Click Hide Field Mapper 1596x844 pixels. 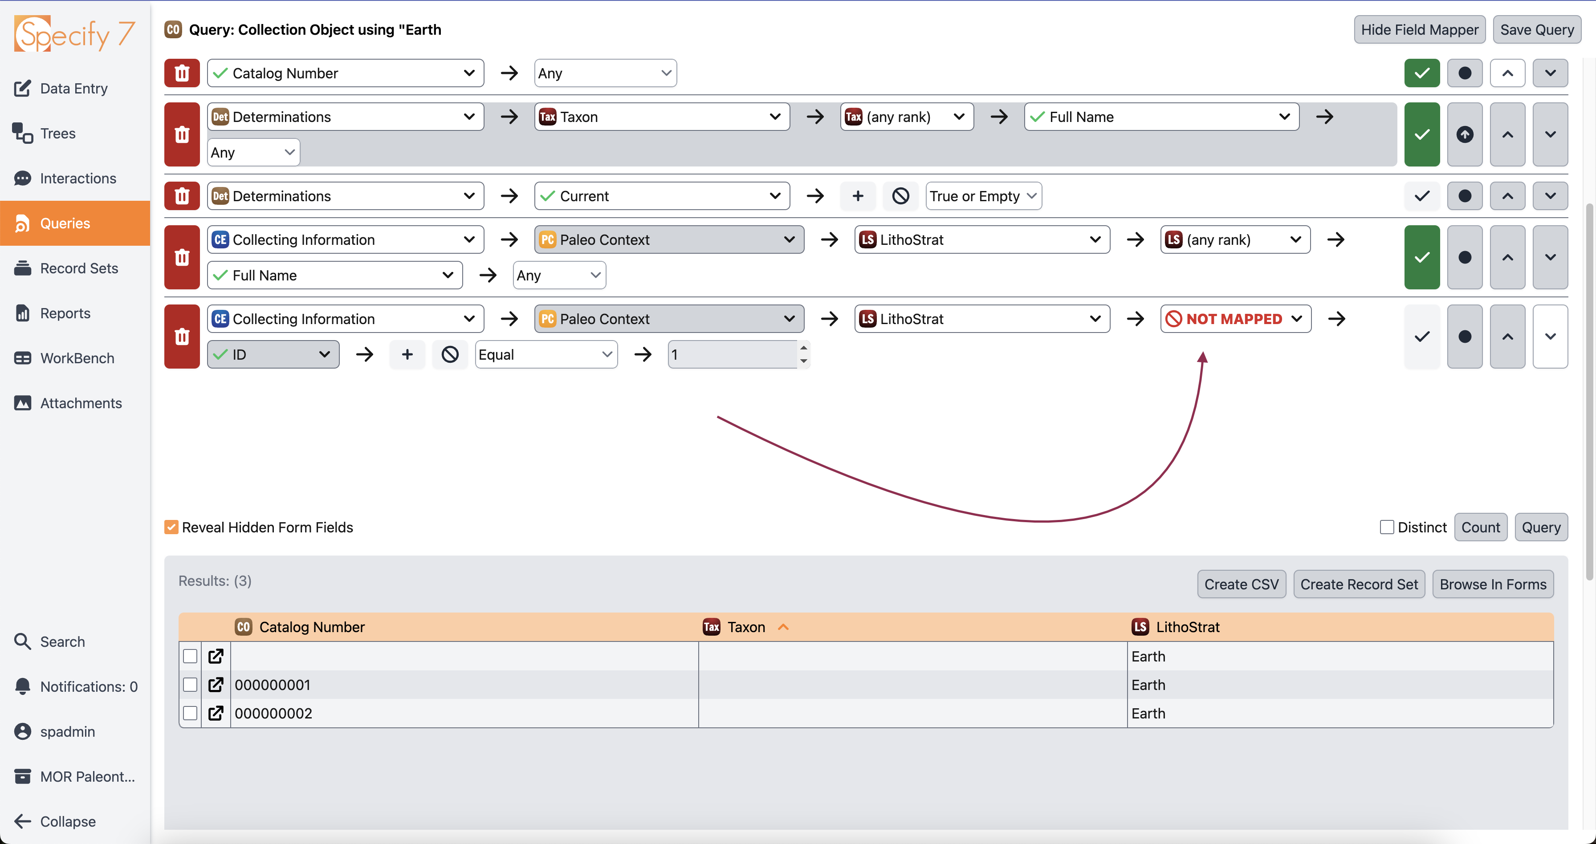coord(1419,29)
